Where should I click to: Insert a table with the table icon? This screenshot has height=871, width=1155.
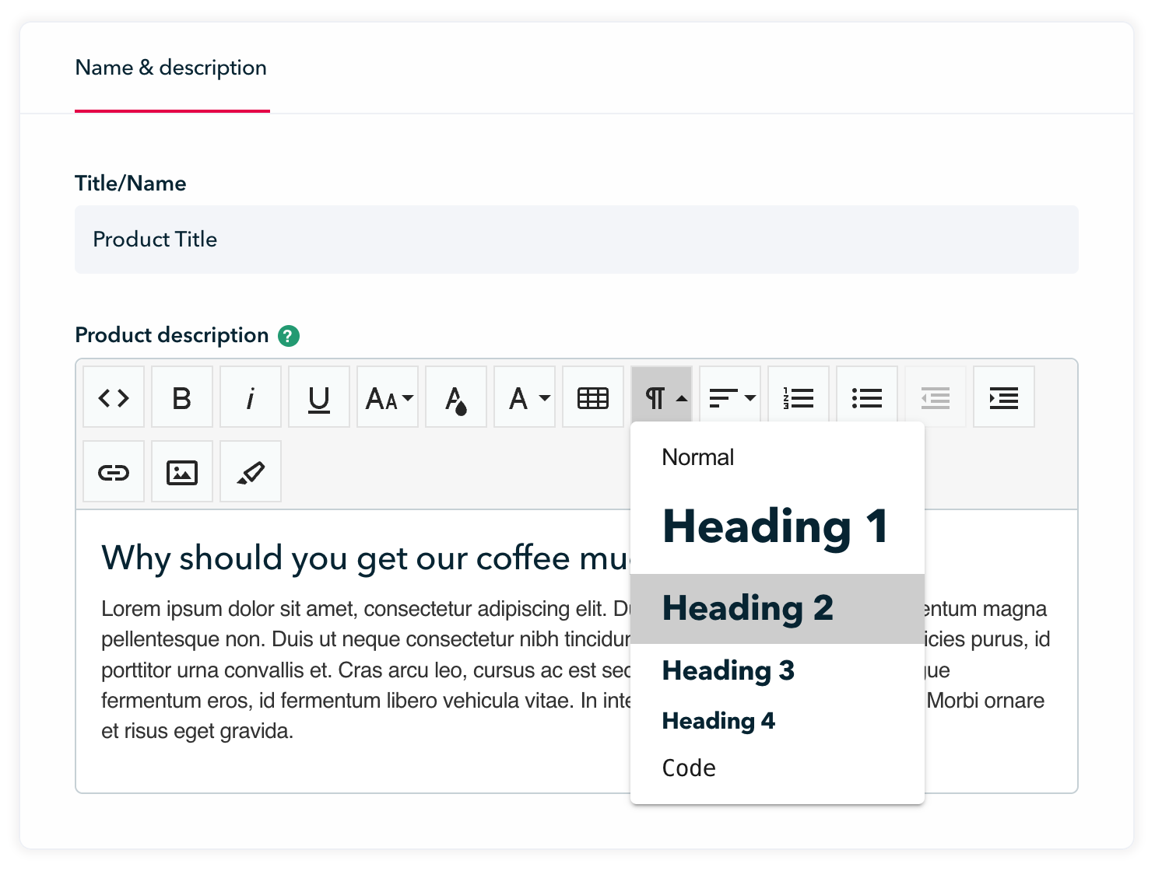click(593, 397)
